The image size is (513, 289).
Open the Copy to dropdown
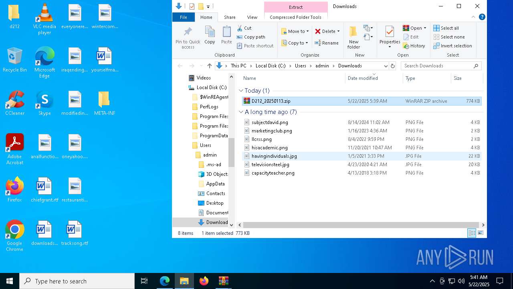tap(294, 43)
